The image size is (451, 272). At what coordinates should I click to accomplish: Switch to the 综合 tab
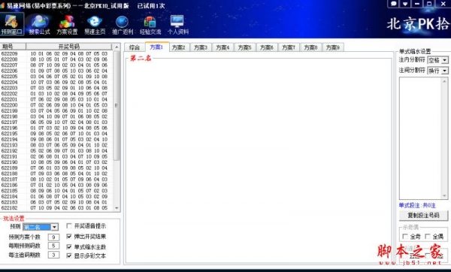click(x=135, y=47)
